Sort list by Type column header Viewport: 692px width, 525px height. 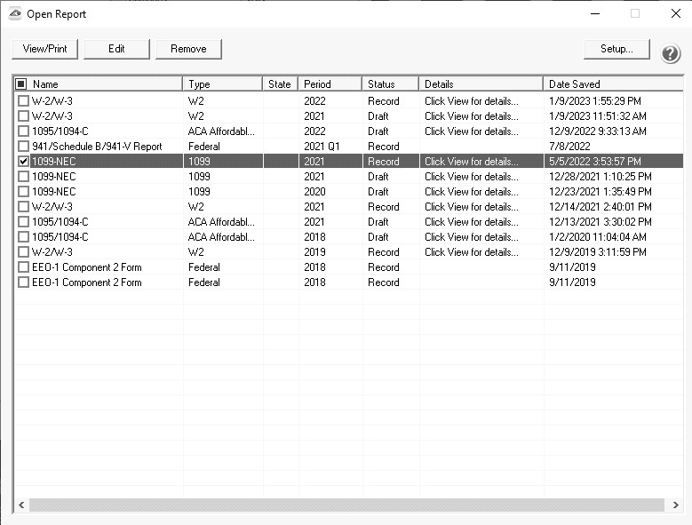(222, 84)
